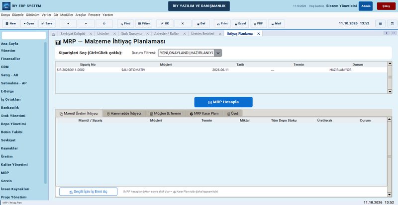Click the previous record arrow button
The width and height of the screenshot is (398, 205).
(68, 23)
